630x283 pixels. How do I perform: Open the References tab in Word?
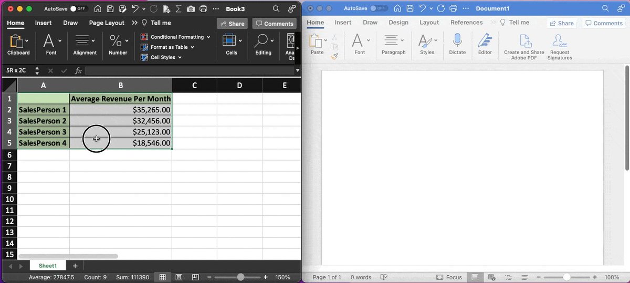pos(467,23)
